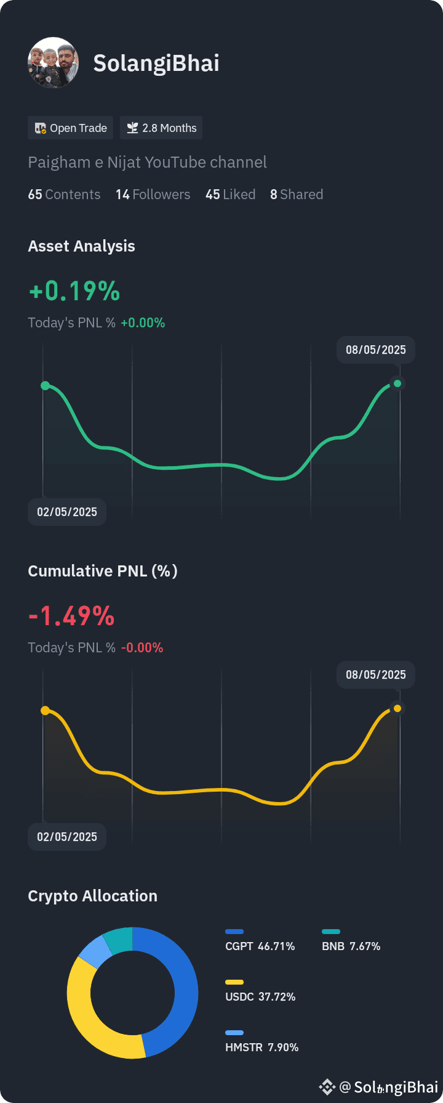Select the HMSTR light blue legend swatch

point(234,1033)
